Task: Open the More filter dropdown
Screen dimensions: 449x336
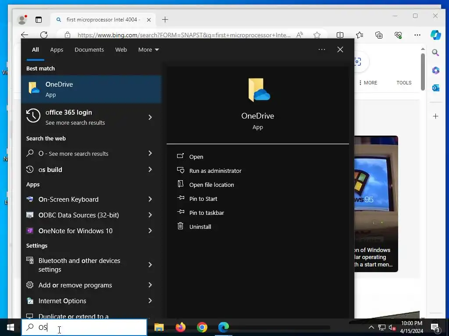Action: pyautogui.click(x=148, y=50)
